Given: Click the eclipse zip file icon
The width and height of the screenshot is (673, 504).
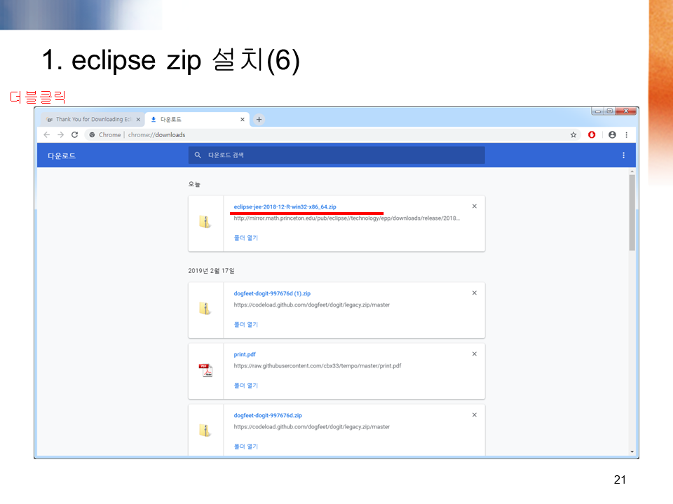Looking at the screenshot, I should (x=205, y=222).
